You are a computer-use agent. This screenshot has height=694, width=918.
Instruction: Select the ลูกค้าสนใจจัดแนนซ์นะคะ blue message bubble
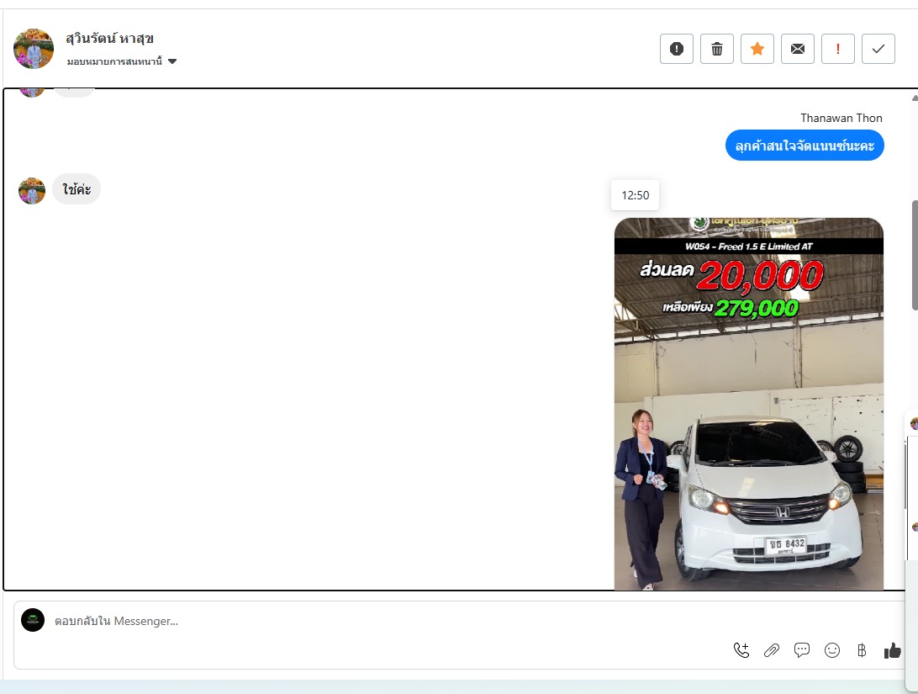[805, 146]
